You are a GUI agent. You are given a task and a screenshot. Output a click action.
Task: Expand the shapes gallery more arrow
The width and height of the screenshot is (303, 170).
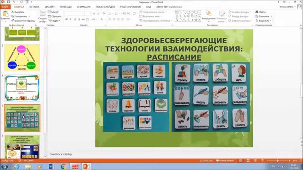(200, 20)
